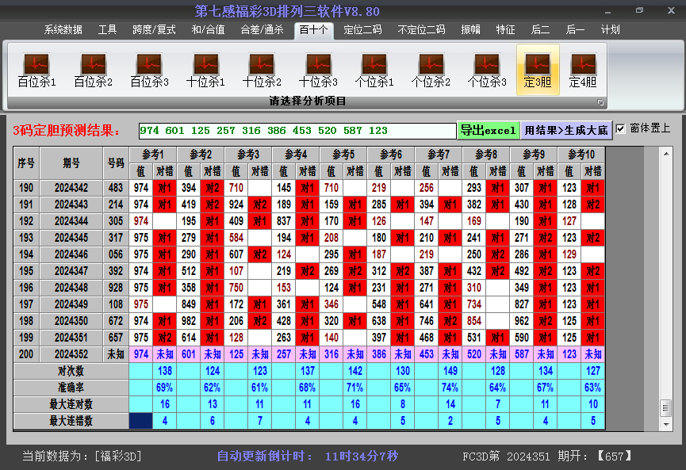Select the row for period 2024352
Image resolution: width=686 pixels, height=470 pixels.
click(x=309, y=354)
